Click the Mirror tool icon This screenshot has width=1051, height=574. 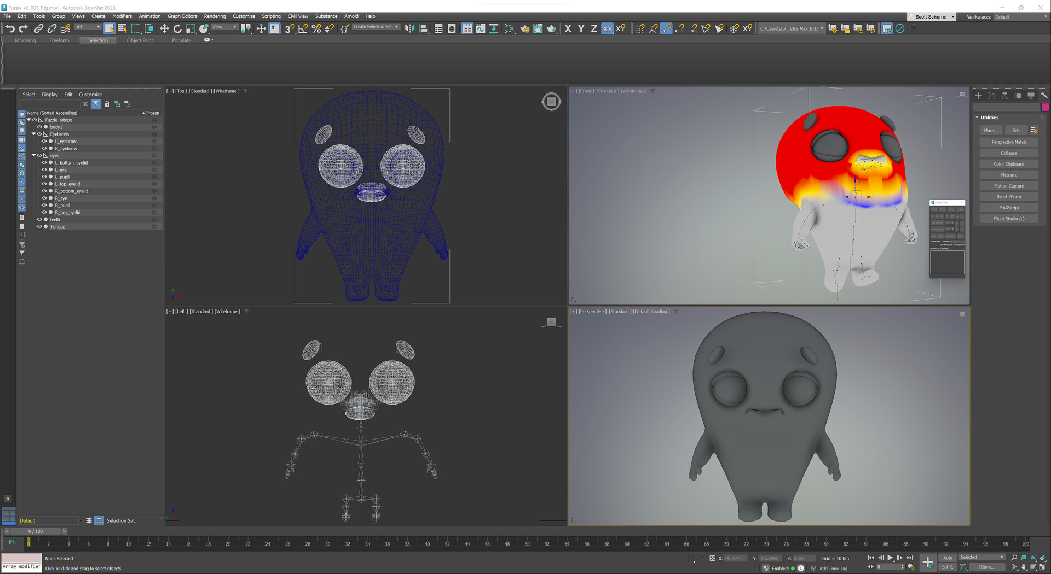(x=409, y=28)
